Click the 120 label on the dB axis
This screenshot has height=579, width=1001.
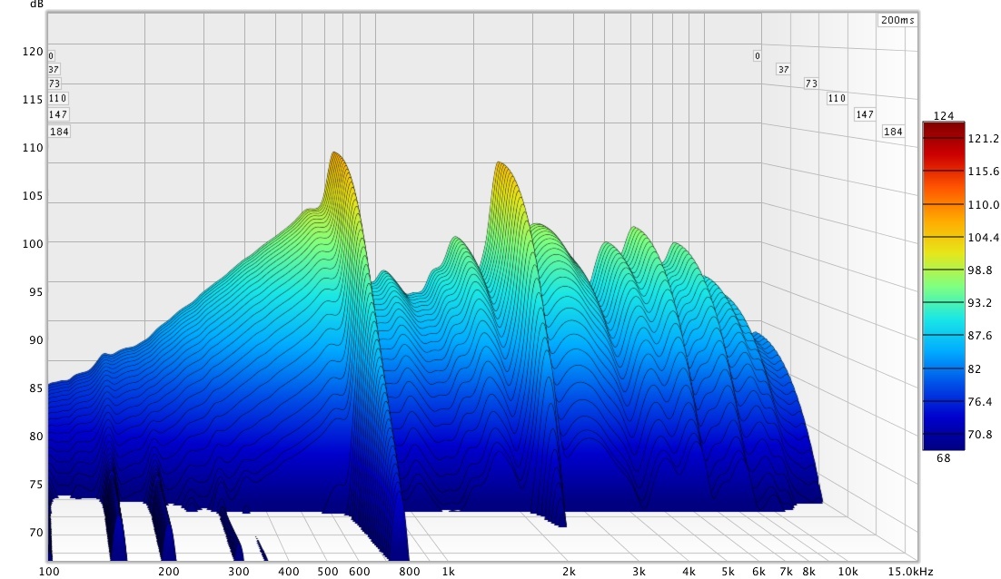[x=31, y=52]
